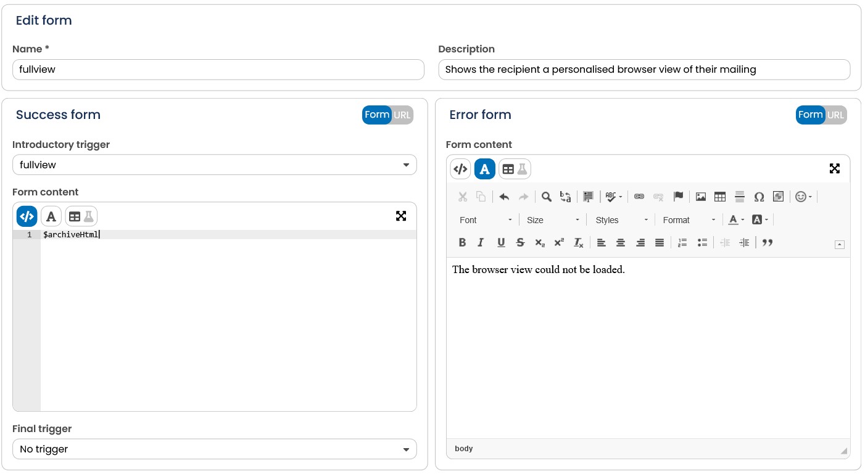
Task: Switch Error form to URL mode
Action: click(x=835, y=115)
